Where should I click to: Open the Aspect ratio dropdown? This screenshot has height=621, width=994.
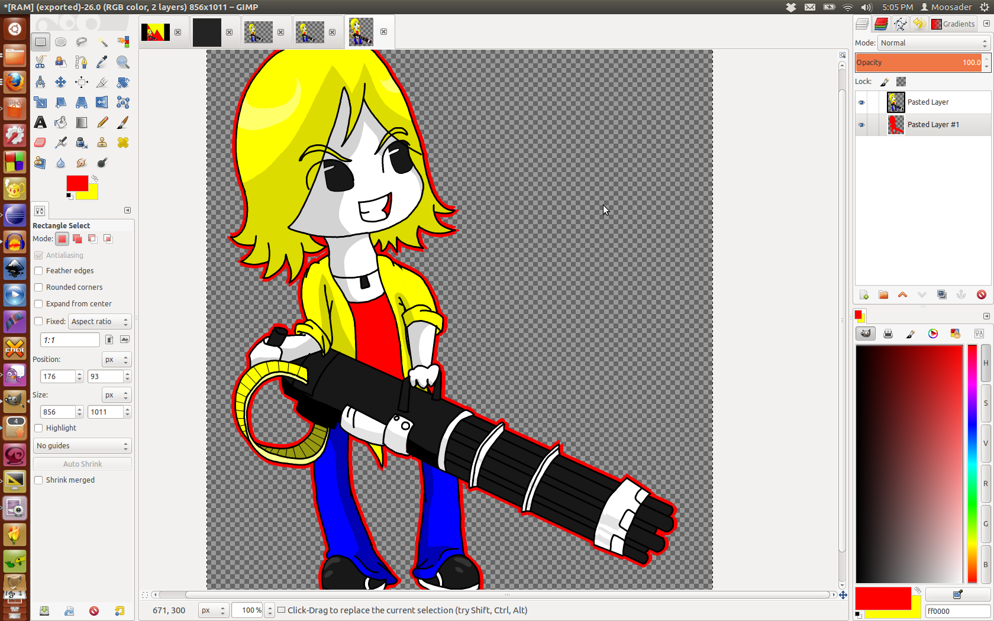(99, 322)
